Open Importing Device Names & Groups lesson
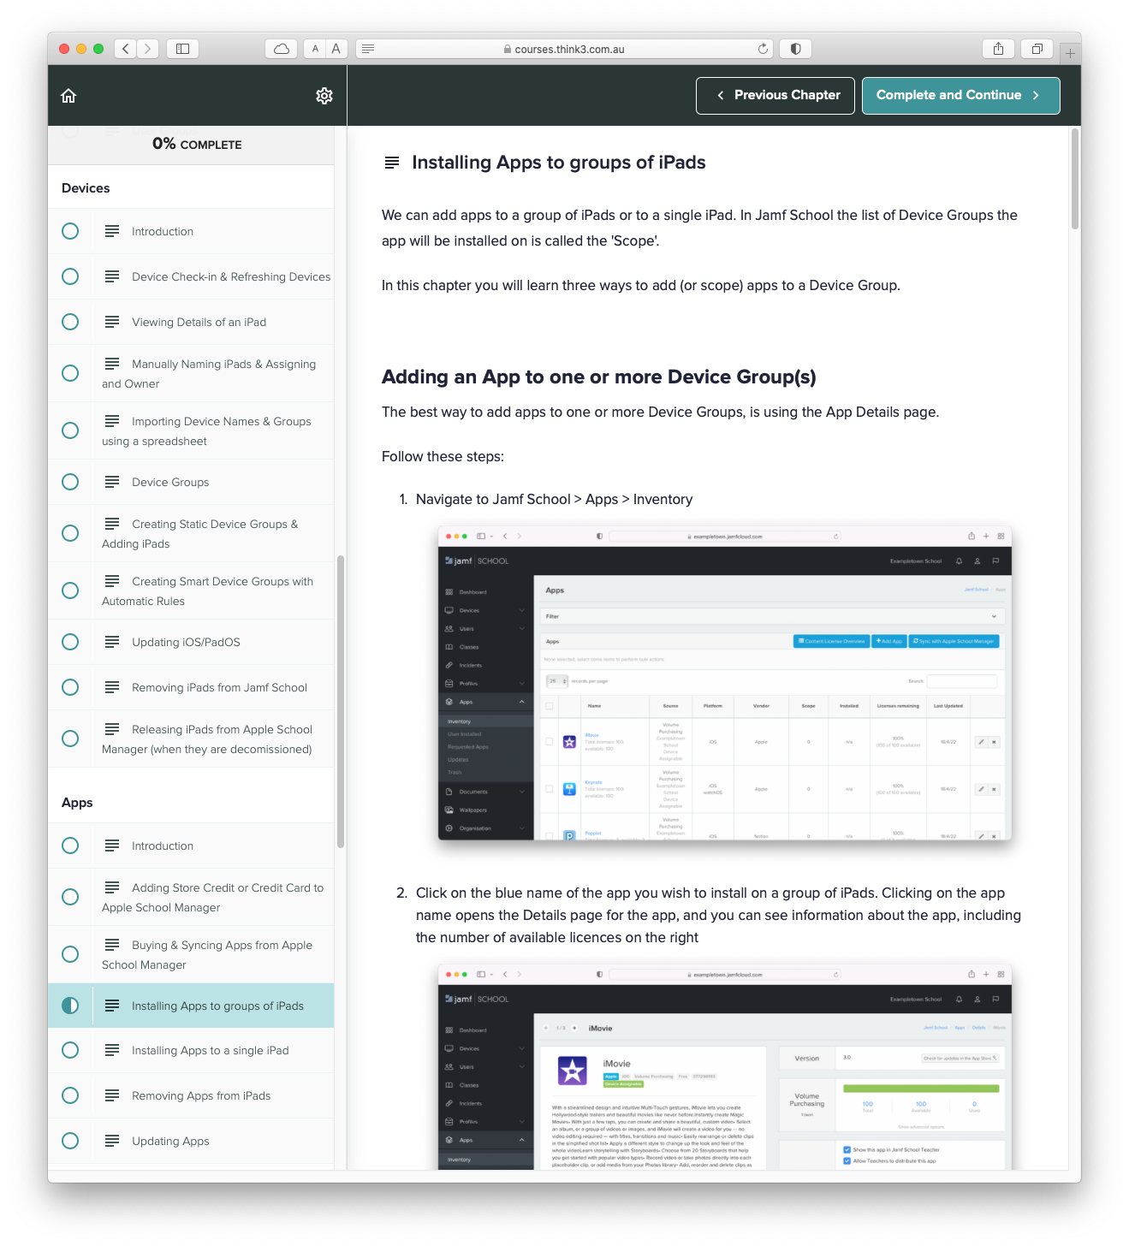This screenshot has height=1246, width=1129. tap(191, 430)
